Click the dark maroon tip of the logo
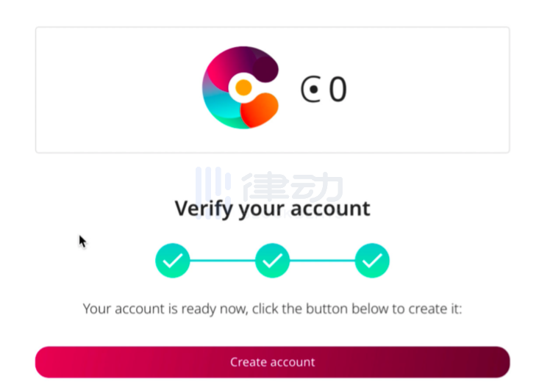 265,69
